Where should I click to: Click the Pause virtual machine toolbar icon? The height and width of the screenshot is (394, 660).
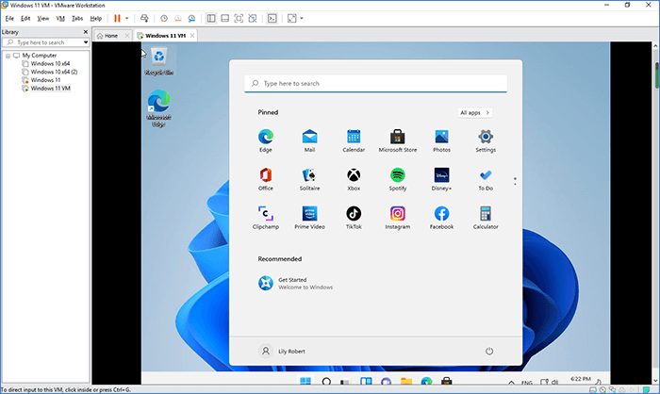pyautogui.click(x=117, y=18)
